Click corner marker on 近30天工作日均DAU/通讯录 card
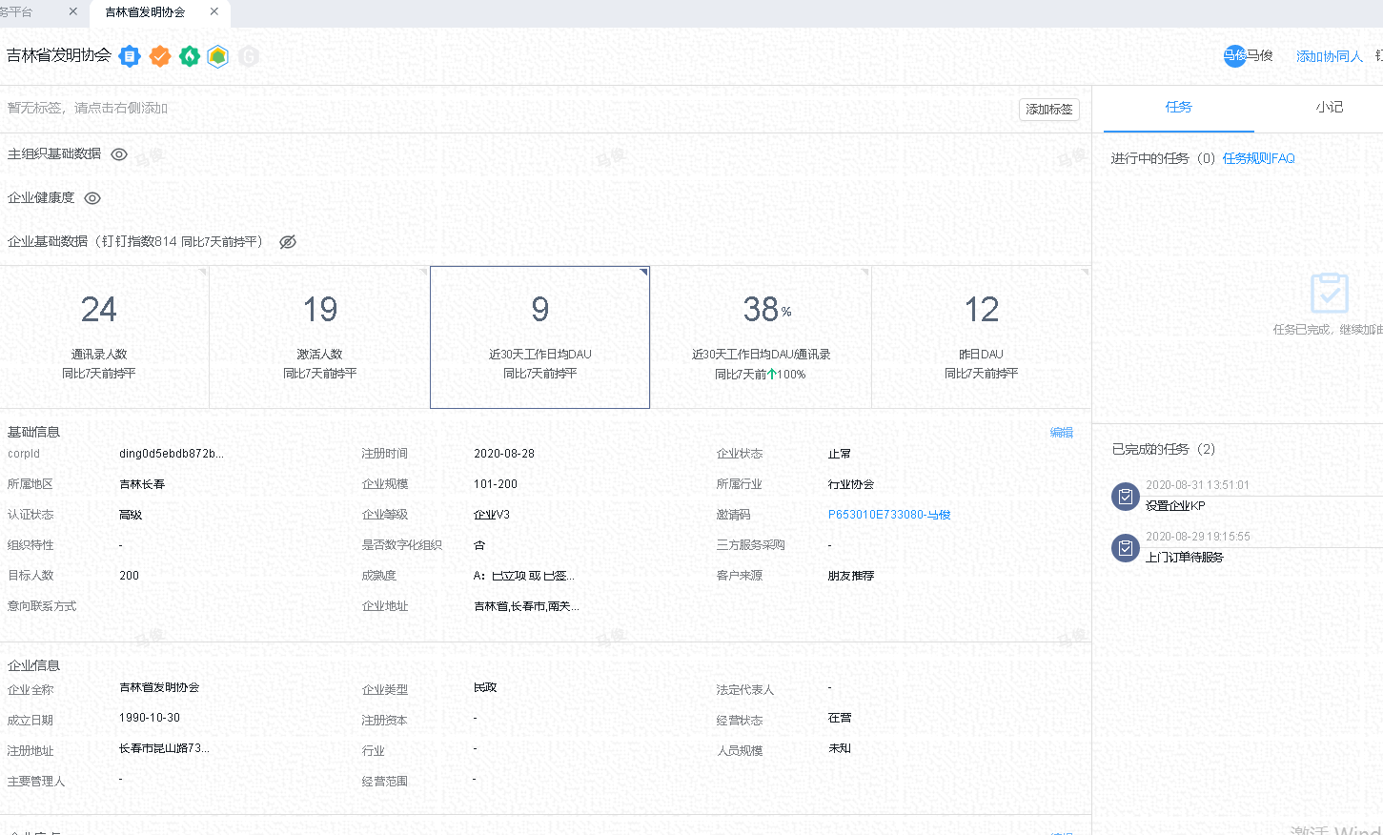This screenshot has height=835, width=1383. click(x=864, y=272)
